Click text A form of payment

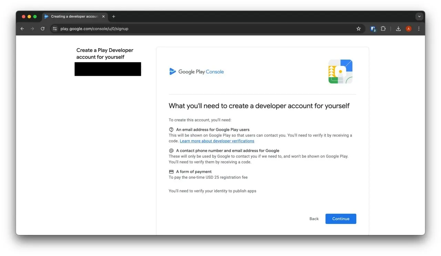(x=194, y=172)
